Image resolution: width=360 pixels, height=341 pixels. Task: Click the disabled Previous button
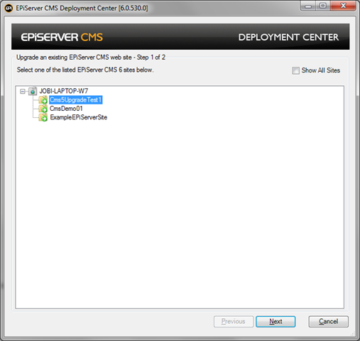234,322
